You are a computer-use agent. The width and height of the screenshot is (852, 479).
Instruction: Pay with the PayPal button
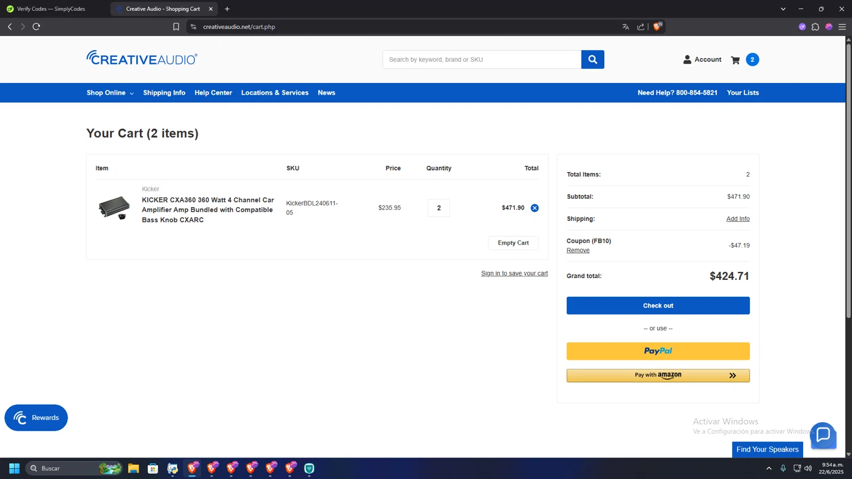coord(658,351)
